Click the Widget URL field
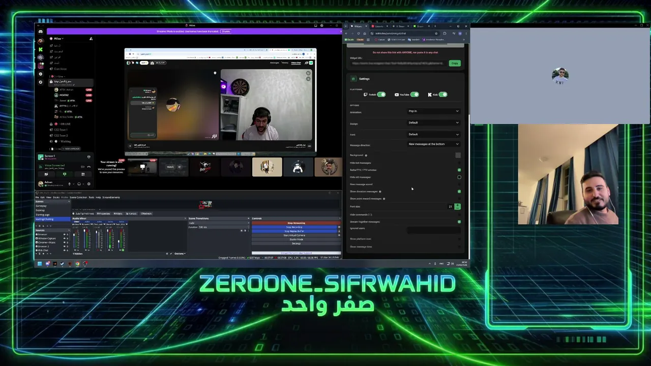The height and width of the screenshot is (366, 651). coord(398,63)
